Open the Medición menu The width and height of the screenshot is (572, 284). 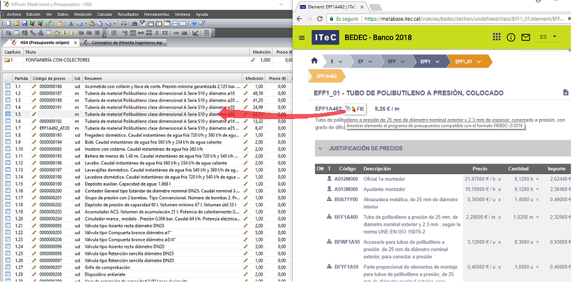[83, 14]
